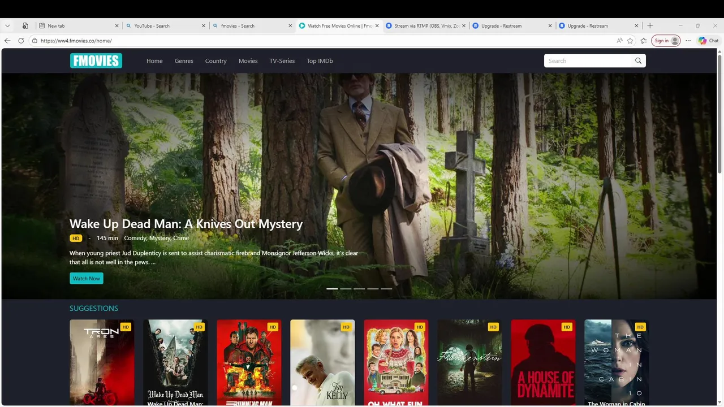Select the fifth carousel slide indicator
The width and height of the screenshot is (724, 407).
tap(386, 288)
